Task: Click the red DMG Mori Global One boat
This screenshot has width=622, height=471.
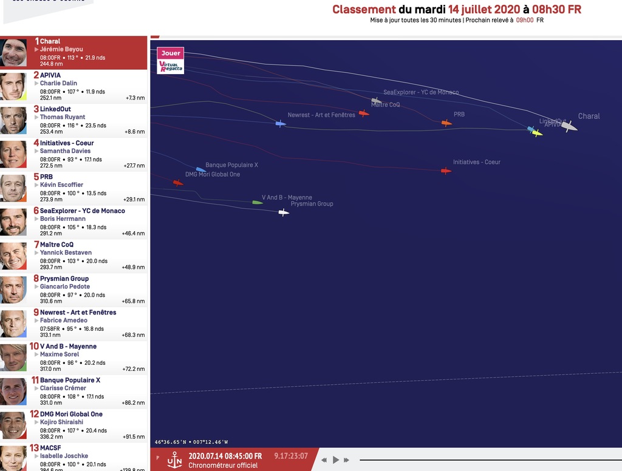Action: pos(178,183)
